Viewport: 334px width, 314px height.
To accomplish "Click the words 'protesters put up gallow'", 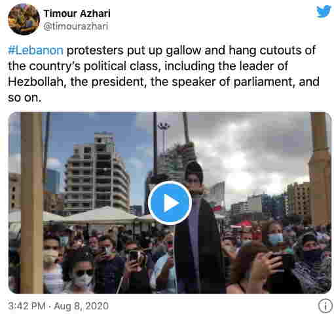I will [x=134, y=50].
